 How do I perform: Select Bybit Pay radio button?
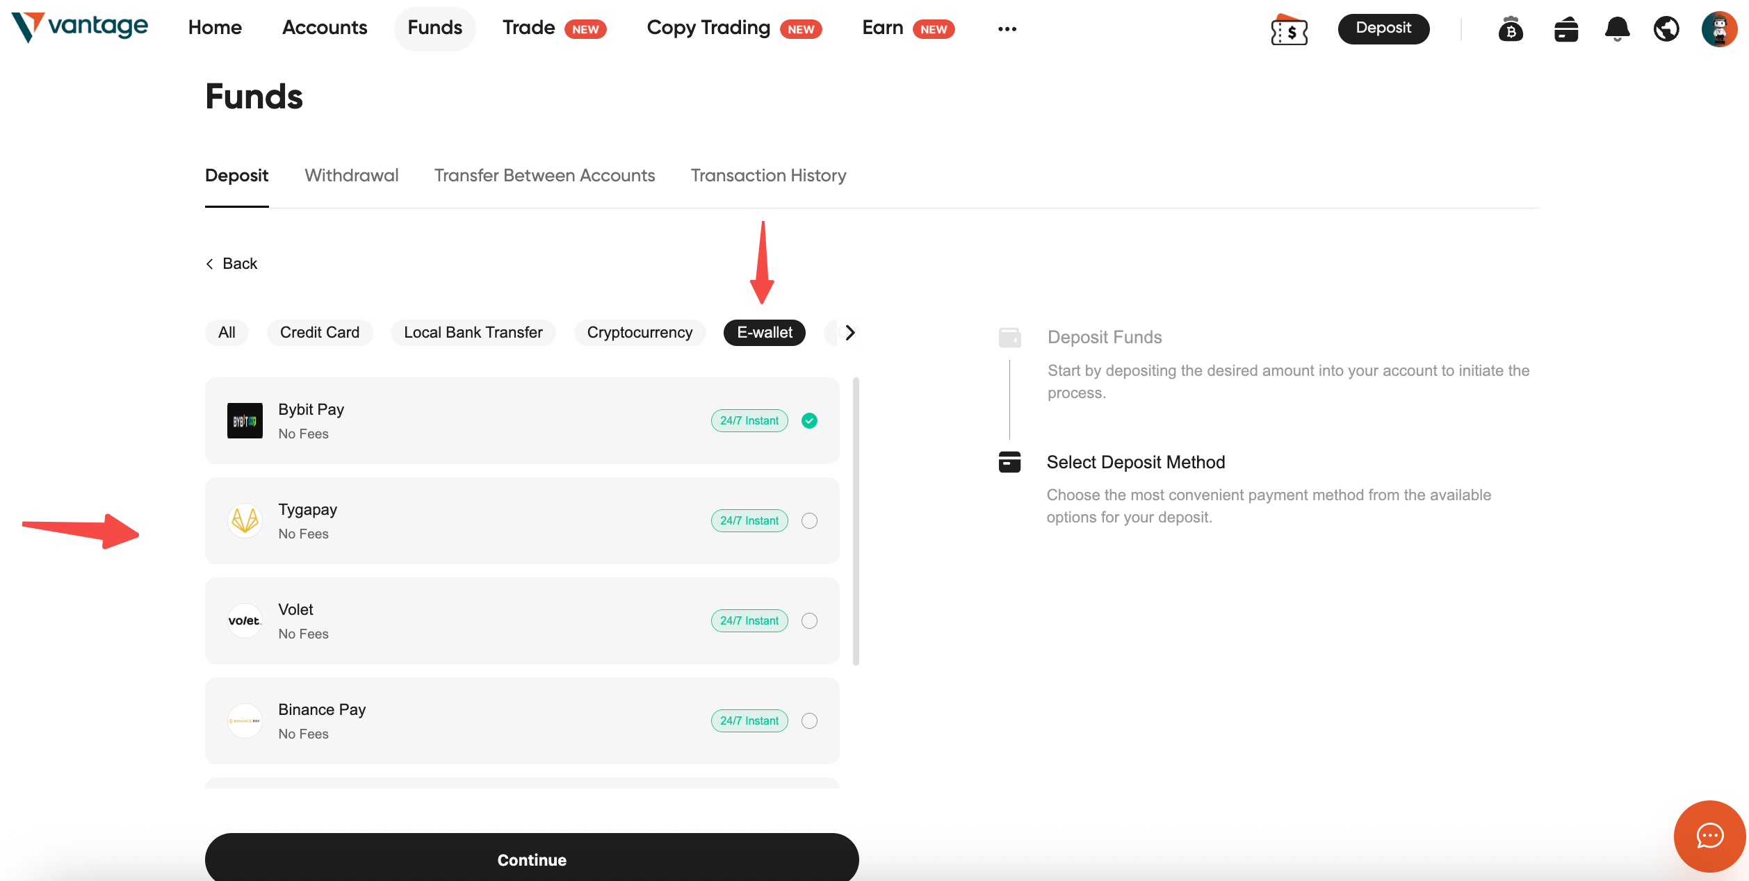[x=809, y=420]
